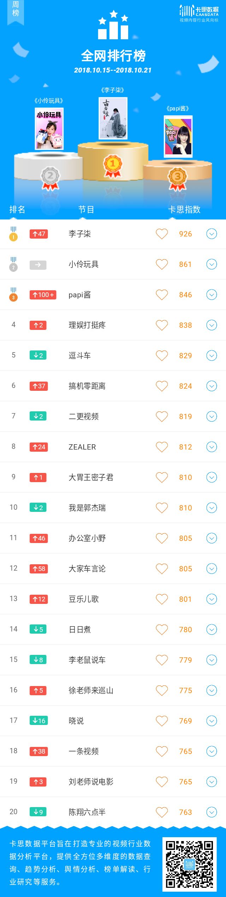Click the unchanged arrow badge for 小伶玩具
The width and height of the screenshot is (226, 897).
pos(38,265)
